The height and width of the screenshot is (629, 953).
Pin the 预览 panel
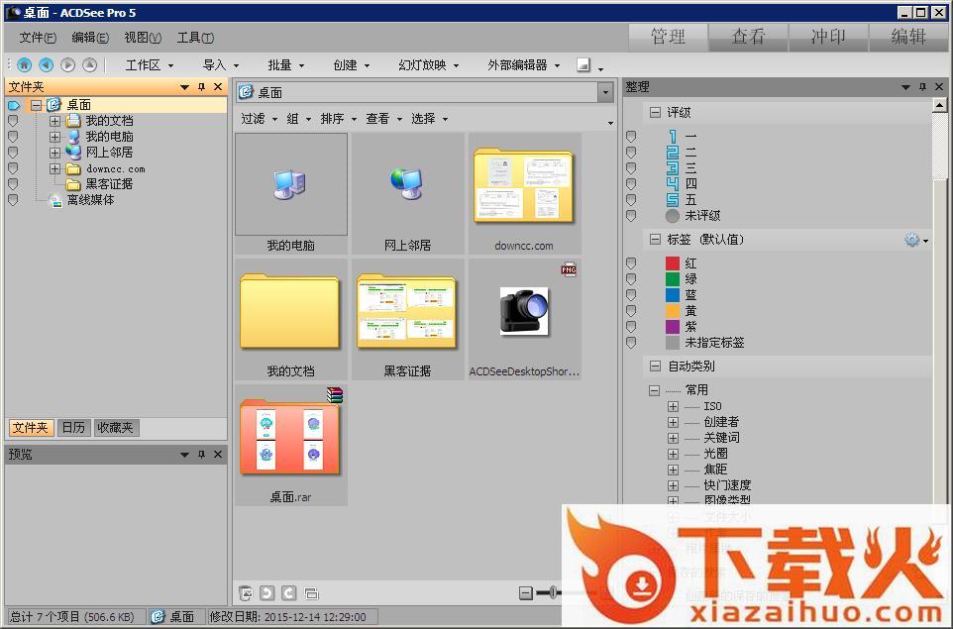201,454
